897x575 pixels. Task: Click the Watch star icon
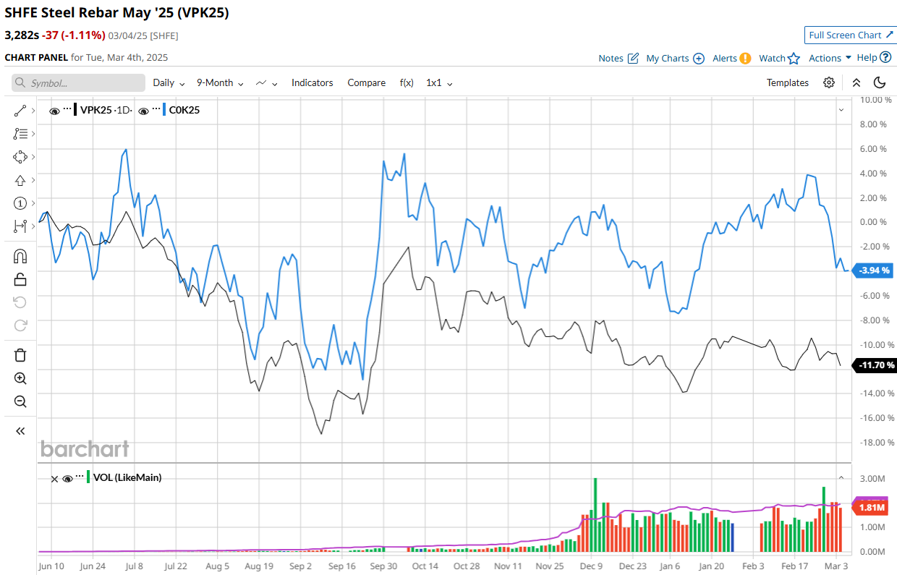[794, 58]
